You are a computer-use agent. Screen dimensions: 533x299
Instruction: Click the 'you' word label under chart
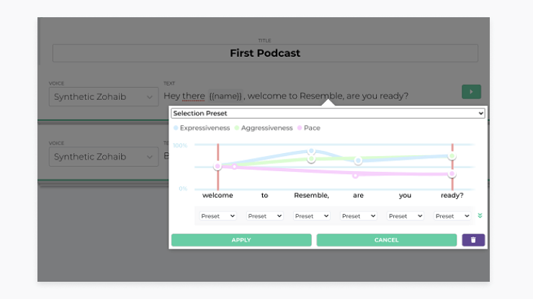(405, 195)
